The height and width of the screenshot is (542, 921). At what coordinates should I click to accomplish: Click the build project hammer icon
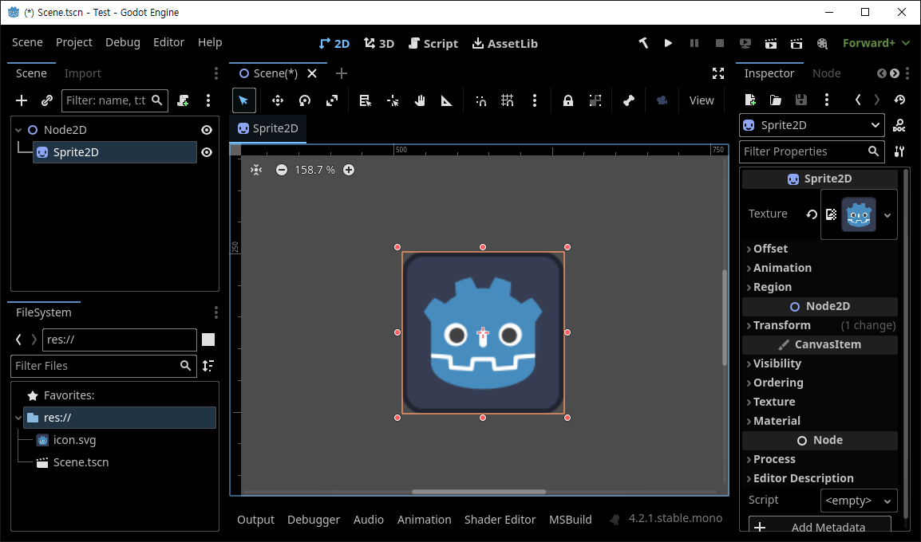644,43
